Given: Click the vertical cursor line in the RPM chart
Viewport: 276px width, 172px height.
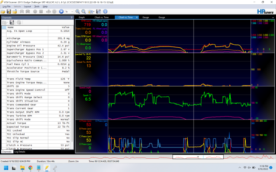Looking at the screenshot, I should pyautogui.click(x=194, y=36).
